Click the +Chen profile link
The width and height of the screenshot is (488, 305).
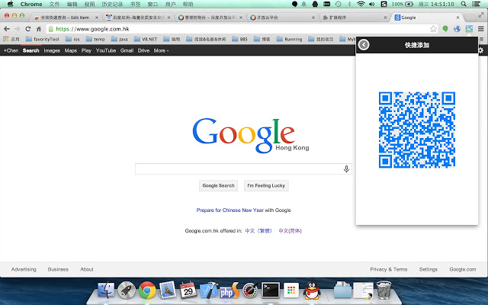(x=11, y=50)
